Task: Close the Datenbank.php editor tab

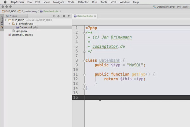Action: pyautogui.click(x=95, y=16)
